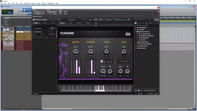
Task: Expand the 04-Synths and co folder
Action: click(135, 46)
